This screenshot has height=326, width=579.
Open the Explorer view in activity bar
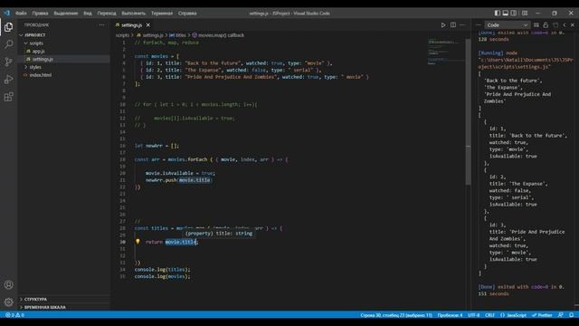(x=8, y=27)
